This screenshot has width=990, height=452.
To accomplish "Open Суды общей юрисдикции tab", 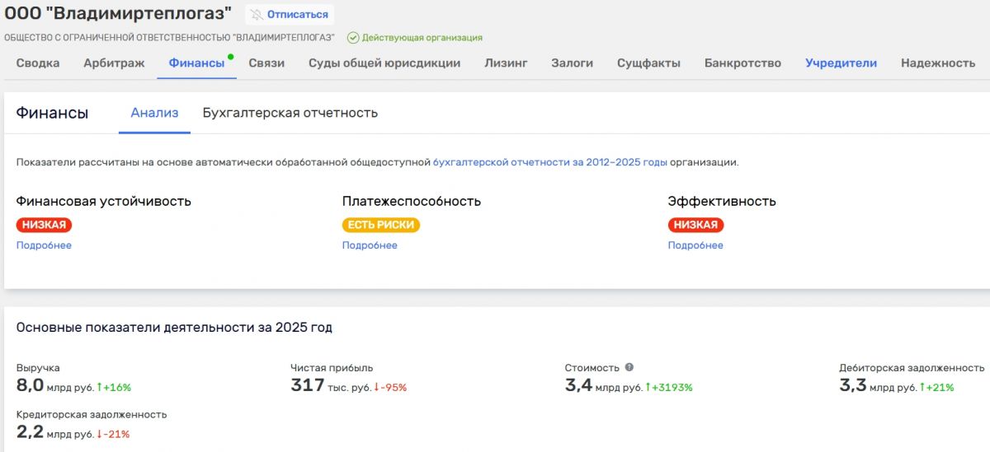I will (384, 63).
